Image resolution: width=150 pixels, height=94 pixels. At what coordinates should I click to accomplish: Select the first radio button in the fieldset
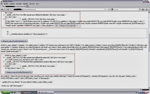(8, 32)
